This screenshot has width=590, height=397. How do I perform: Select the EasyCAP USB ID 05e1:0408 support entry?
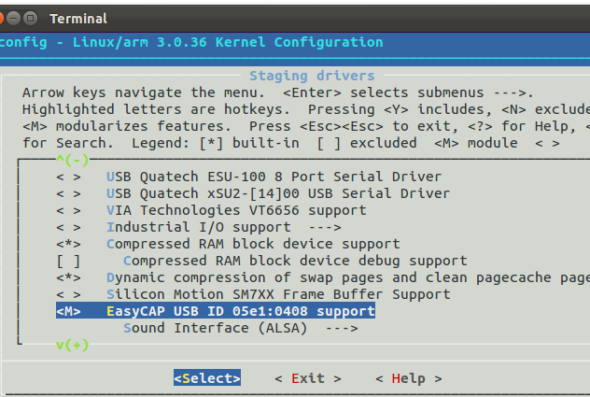(241, 311)
